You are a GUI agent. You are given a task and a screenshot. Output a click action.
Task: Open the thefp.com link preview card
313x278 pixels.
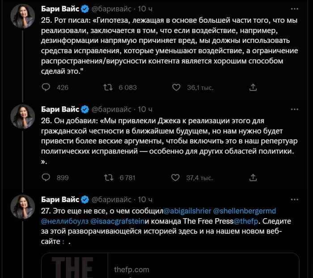[170, 266]
